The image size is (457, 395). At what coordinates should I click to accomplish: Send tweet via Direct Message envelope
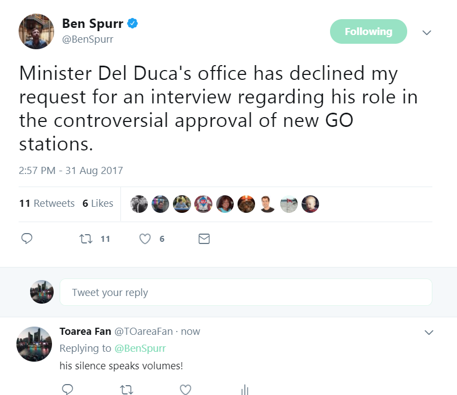click(x=204, y=239)
